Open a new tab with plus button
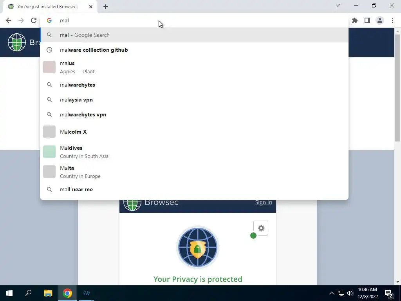 [106, 7]
